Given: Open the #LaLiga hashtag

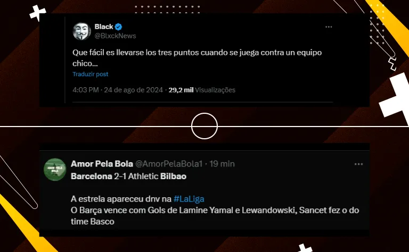Looking at the screenshot, I should tap(189, 199).
